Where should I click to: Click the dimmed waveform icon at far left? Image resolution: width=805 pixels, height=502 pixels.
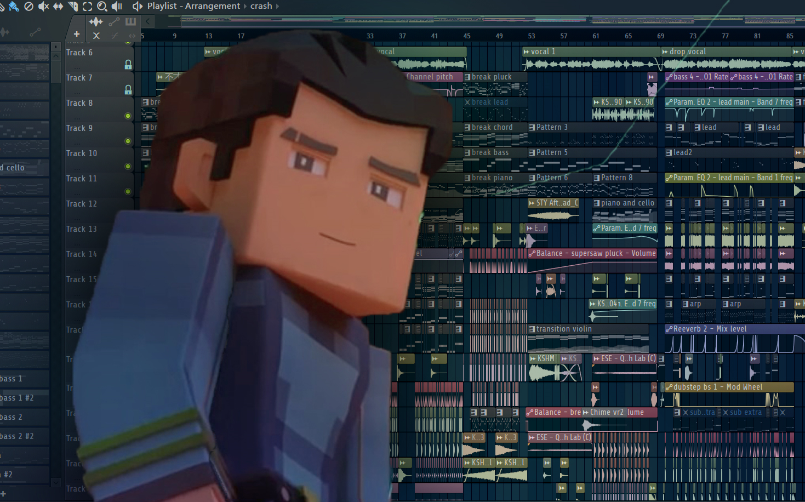[x=4, y=32]
